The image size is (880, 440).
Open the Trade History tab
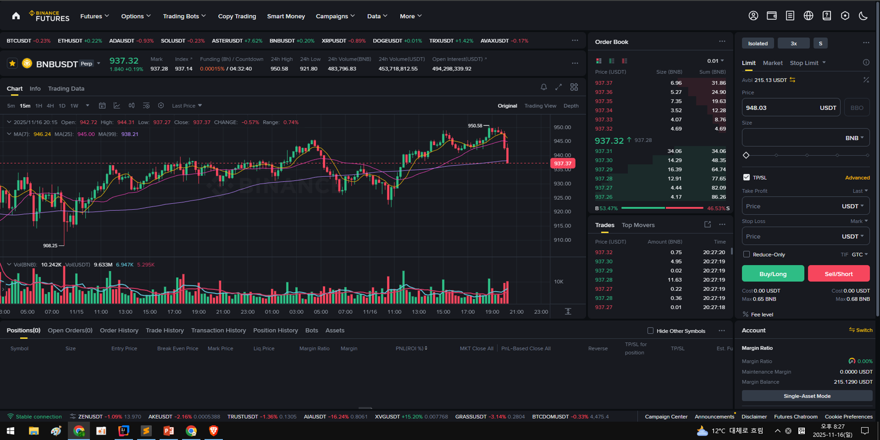[165, 330]
